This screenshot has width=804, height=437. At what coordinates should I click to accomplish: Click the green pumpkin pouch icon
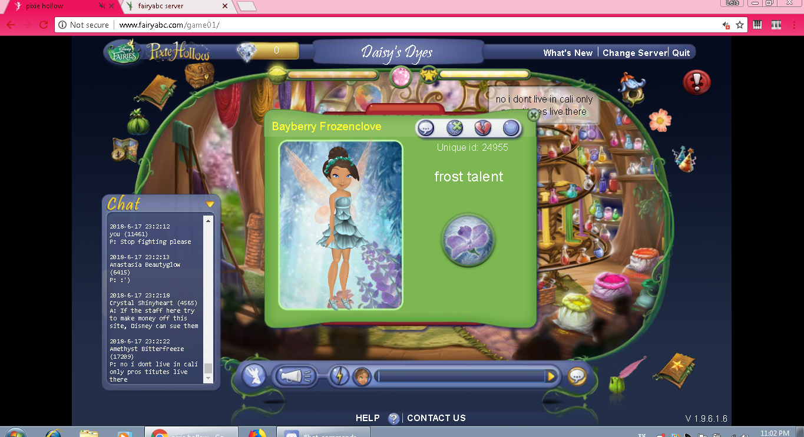(138, 123)
